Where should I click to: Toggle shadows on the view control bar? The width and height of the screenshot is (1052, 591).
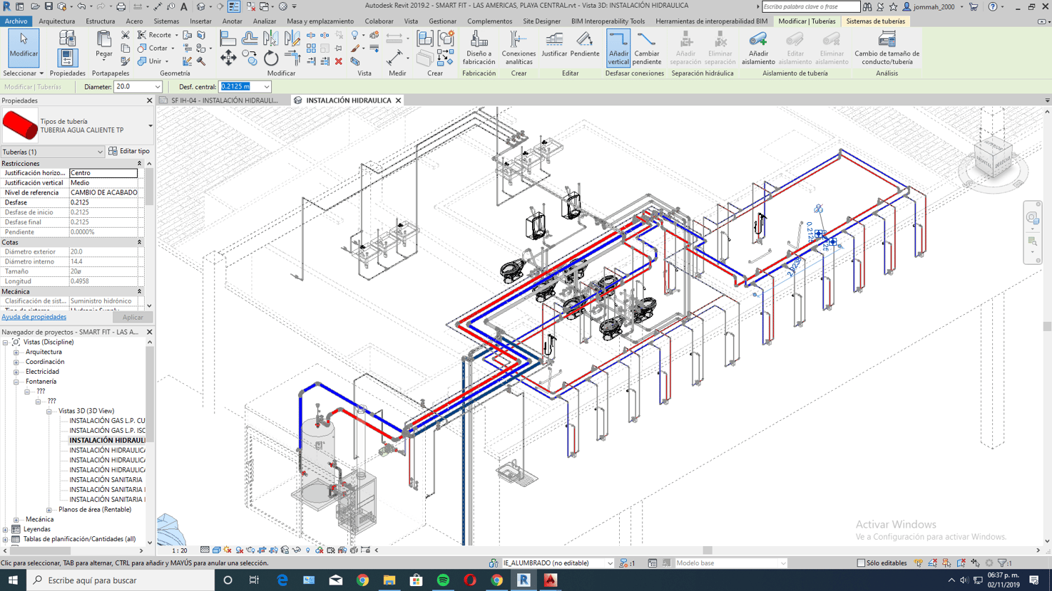click(x=226, y=550)
